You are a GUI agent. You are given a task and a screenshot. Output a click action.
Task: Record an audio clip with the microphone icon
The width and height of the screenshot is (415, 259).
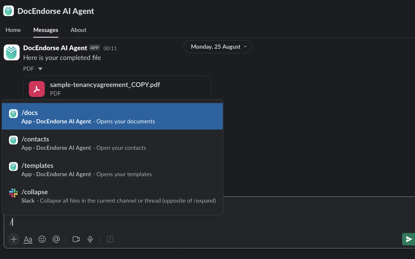(x=90, y=239)
